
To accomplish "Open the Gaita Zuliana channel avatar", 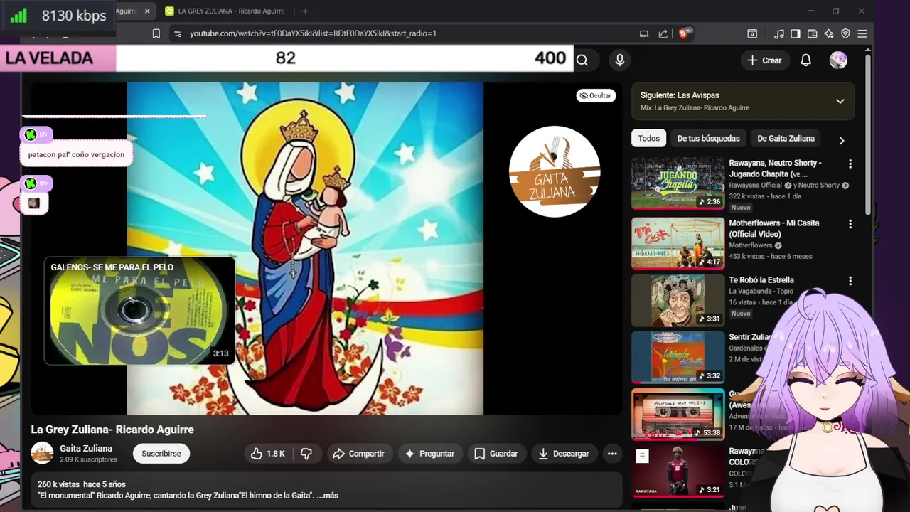I will coord(42,454).
